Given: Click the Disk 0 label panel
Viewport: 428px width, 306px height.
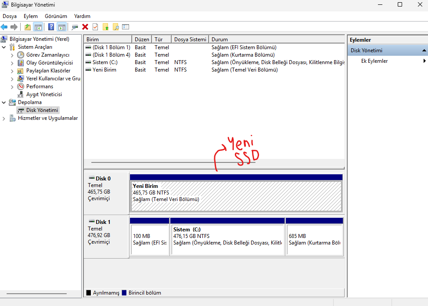Looking at the screenshot, I should tap(106, 193).
